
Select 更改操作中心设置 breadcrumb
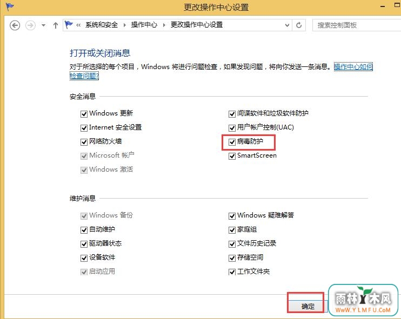click(x=197, y=25)
